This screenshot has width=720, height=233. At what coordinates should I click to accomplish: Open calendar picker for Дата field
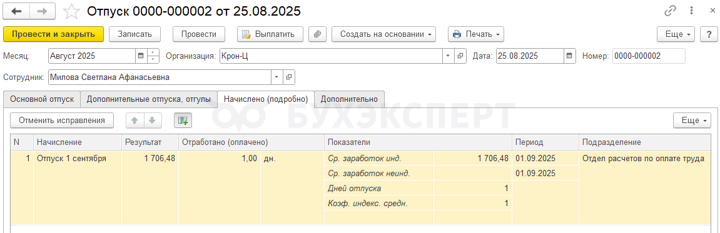(570, 56)
